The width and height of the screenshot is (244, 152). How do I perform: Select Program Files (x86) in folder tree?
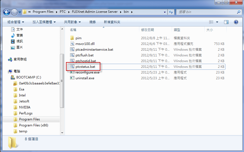pyautogui.click(x=33, y=125)
